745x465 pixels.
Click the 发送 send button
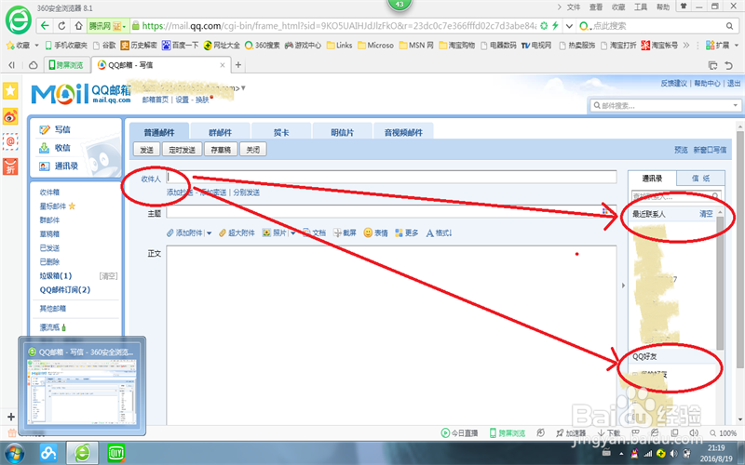pos(146,150)
